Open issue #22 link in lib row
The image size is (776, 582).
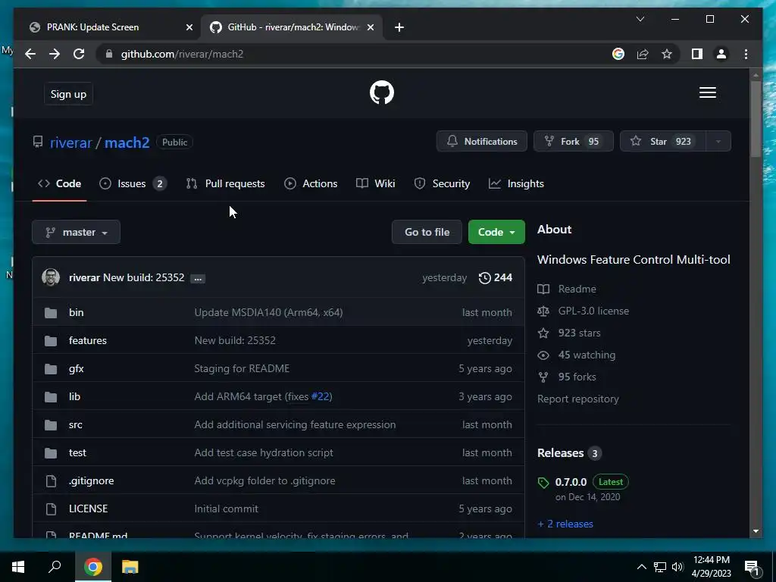[x=321, y=396]
